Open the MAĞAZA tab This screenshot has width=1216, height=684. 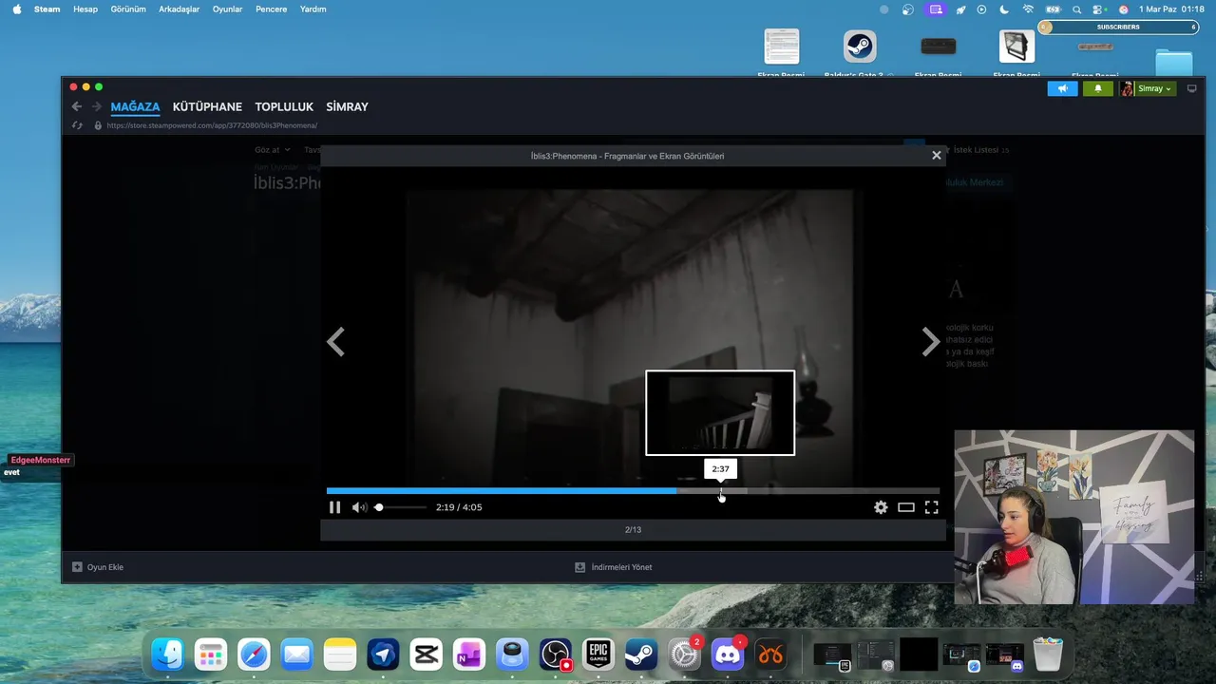tap(135, 106)
